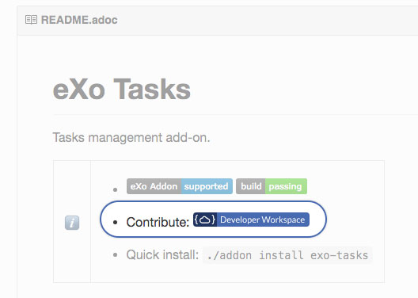This screenshot has height=298, width=418.
Task: Click the word 'Tasks' in the main heading
Action: point(152,90)
